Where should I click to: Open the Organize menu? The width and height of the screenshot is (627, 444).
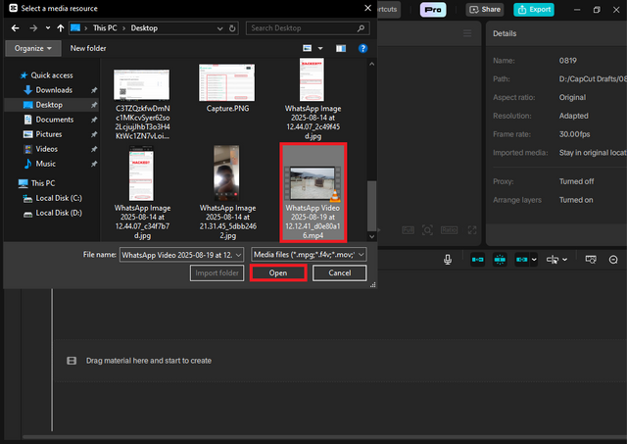pos(32,48)
